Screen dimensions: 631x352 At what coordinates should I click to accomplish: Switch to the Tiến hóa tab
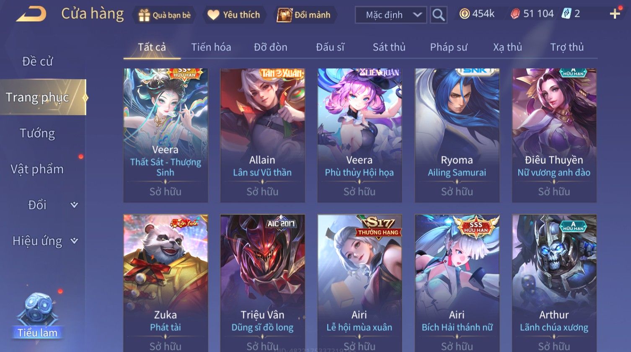coord(211,47)
